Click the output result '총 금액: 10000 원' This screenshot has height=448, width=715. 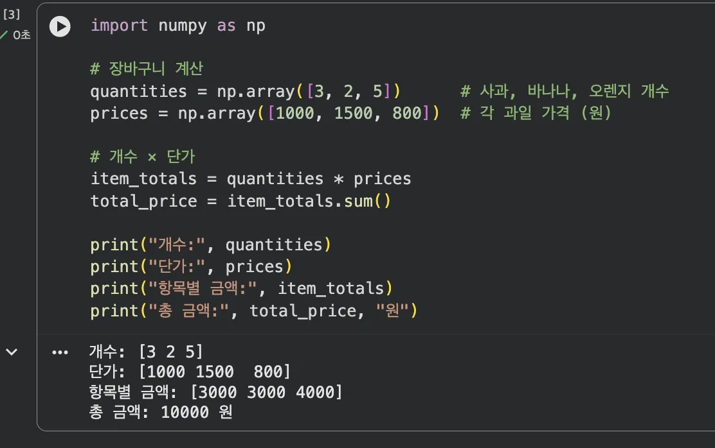pos(161,412)
